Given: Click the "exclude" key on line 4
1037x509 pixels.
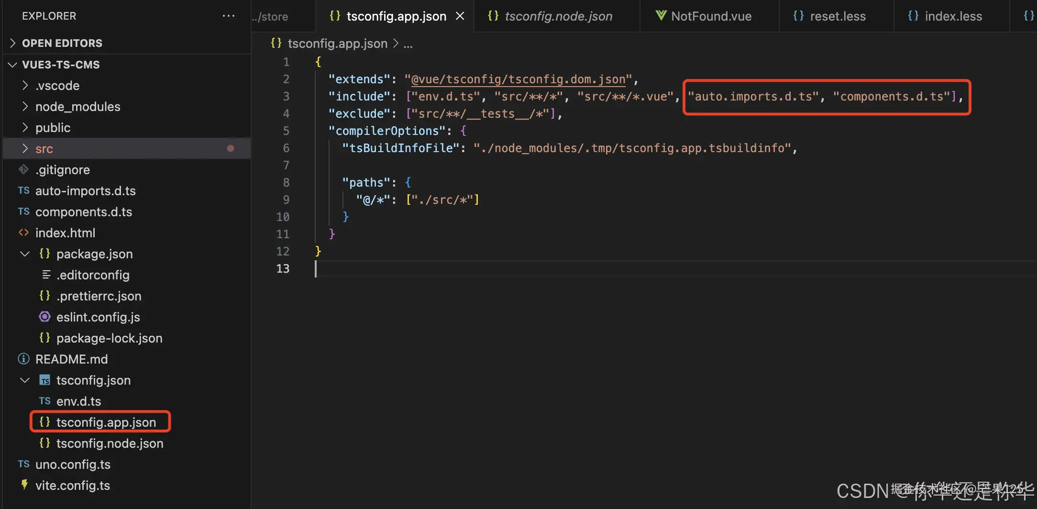Looking at the screenshot, I should [360, 113].
